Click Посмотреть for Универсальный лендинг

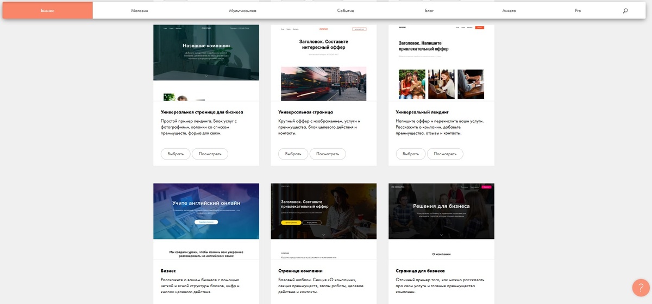445,154
